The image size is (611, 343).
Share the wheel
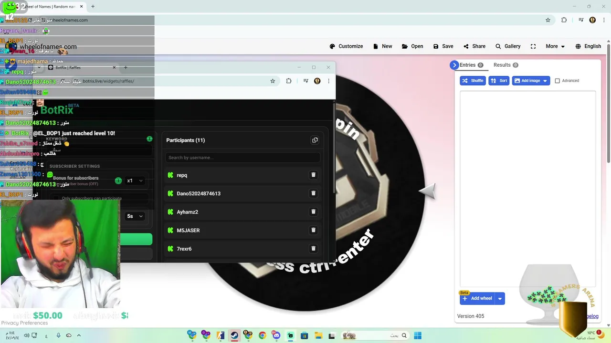474,46
